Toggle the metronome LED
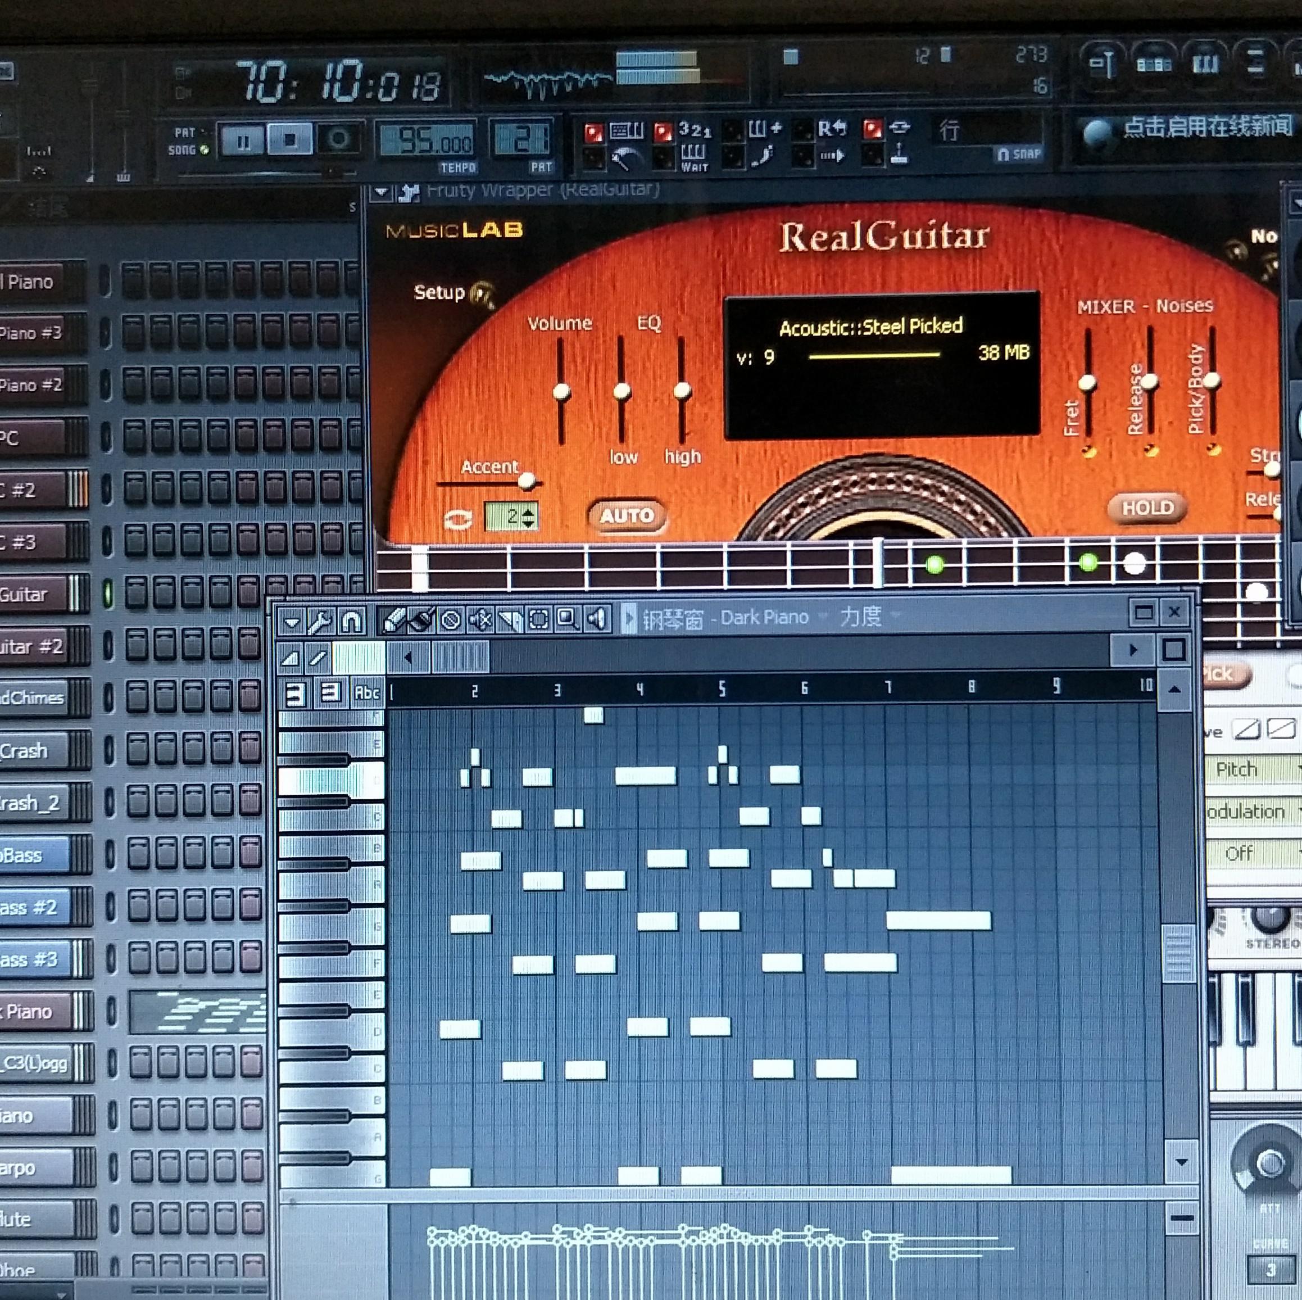 594,159
